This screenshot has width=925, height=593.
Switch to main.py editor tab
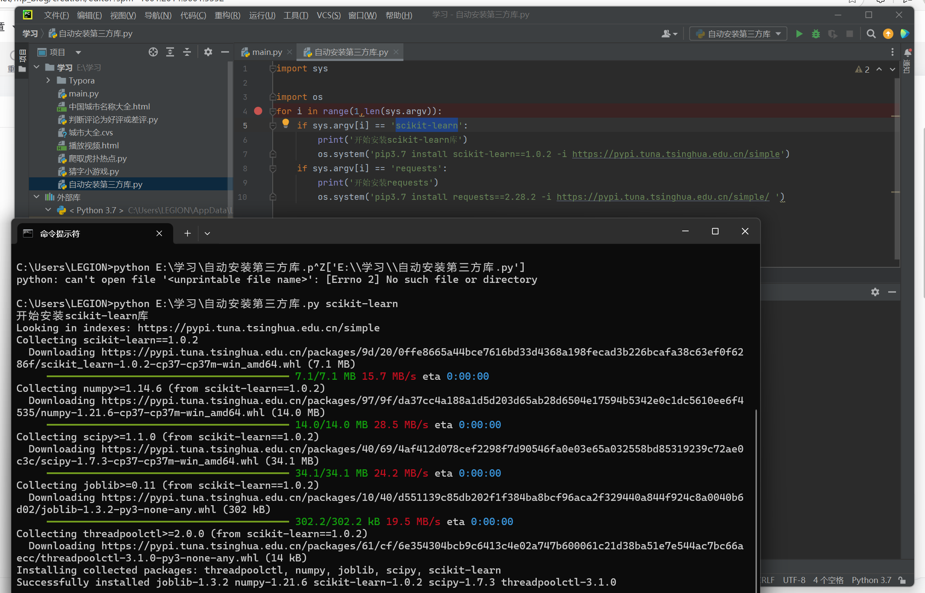point(267,52)
